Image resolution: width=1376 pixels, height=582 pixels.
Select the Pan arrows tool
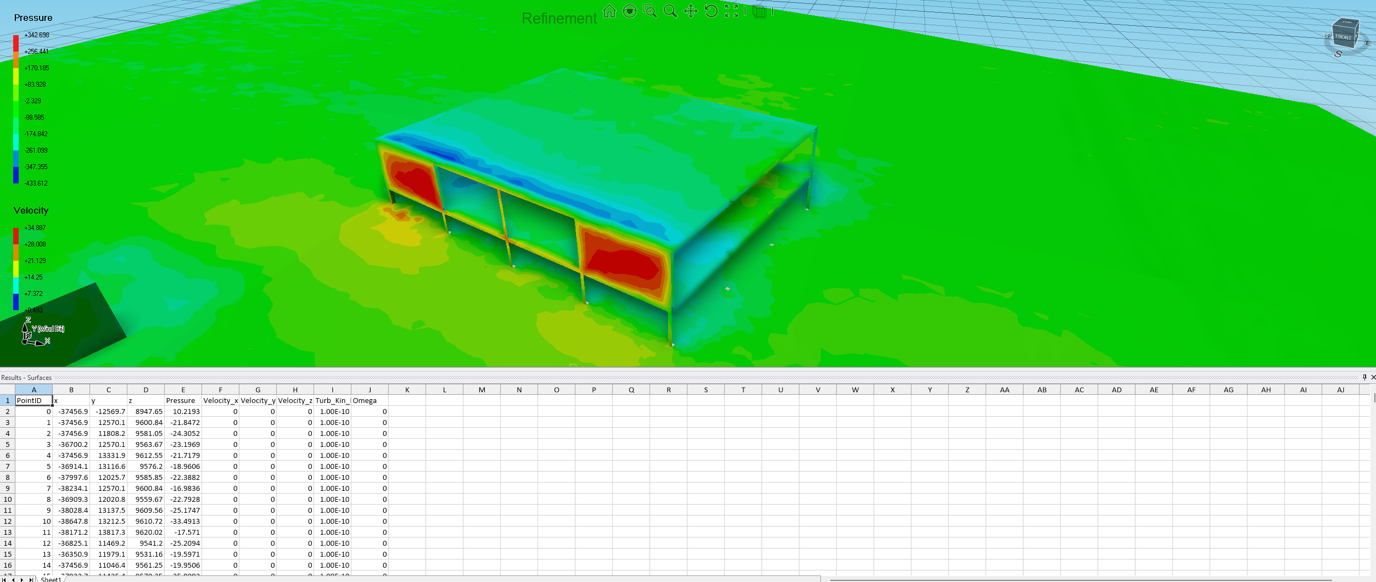point(690,12)
